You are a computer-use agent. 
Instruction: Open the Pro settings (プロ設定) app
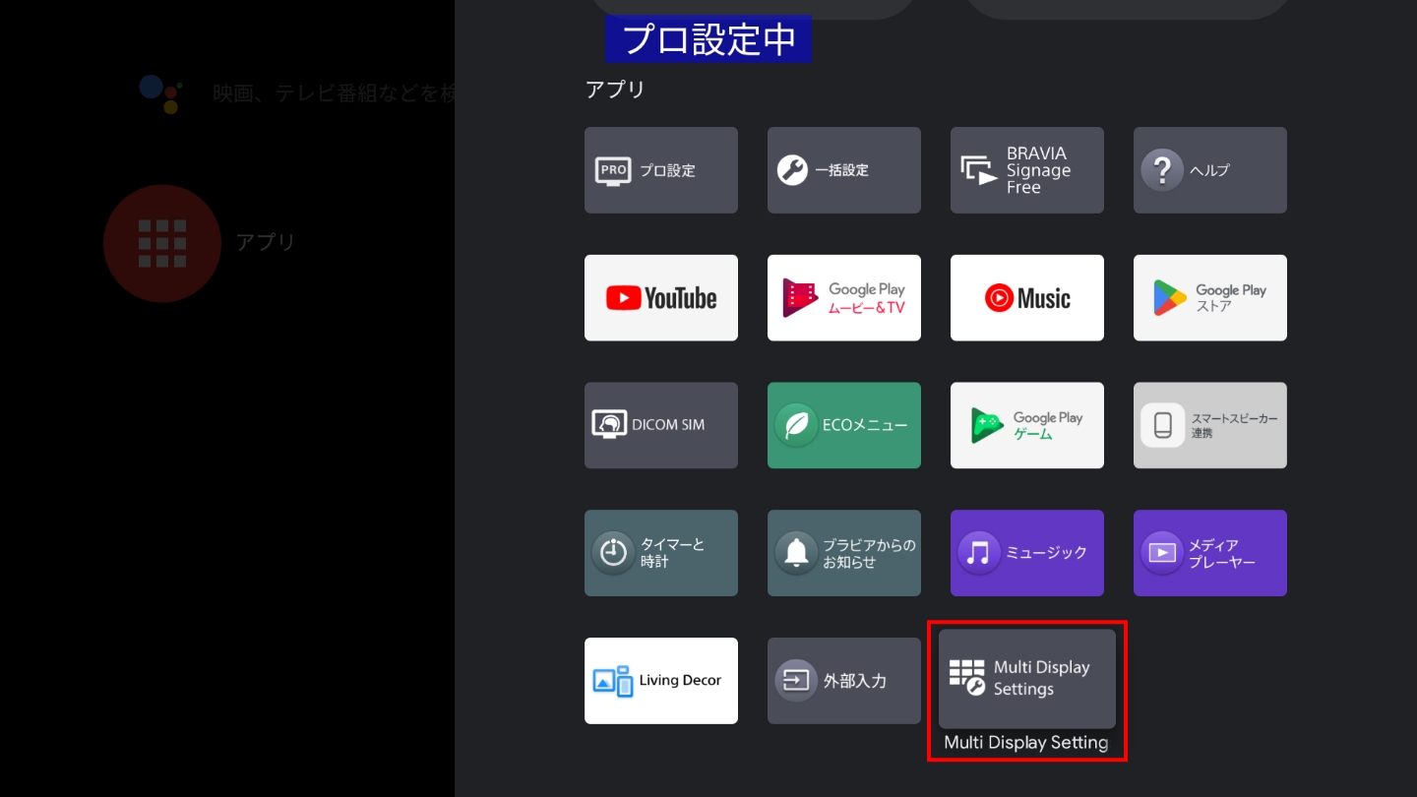click(x=660, y=170)
